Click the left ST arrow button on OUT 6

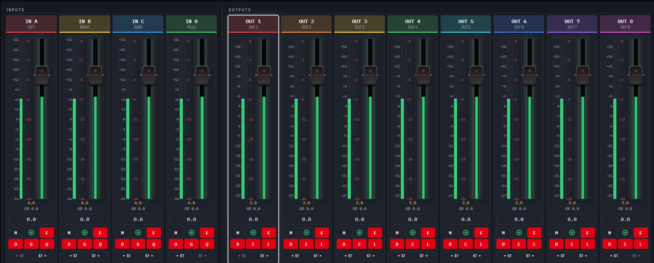coord(507,256)
